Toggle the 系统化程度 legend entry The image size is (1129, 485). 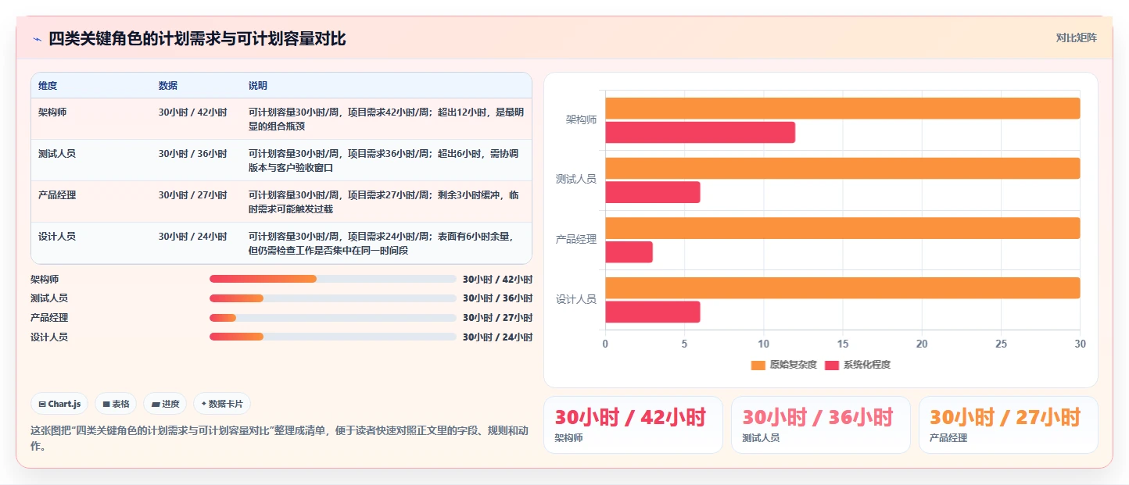[x=857, y=365]
